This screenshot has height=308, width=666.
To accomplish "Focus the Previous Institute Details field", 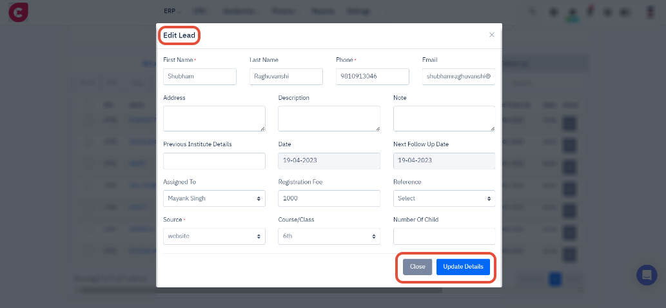I will coord(214,161).
